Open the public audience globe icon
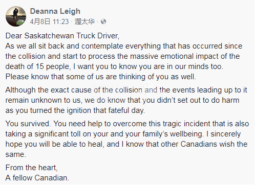Viewport: 255px width, 185px height. pyautogui.click(x=103, y=21)
